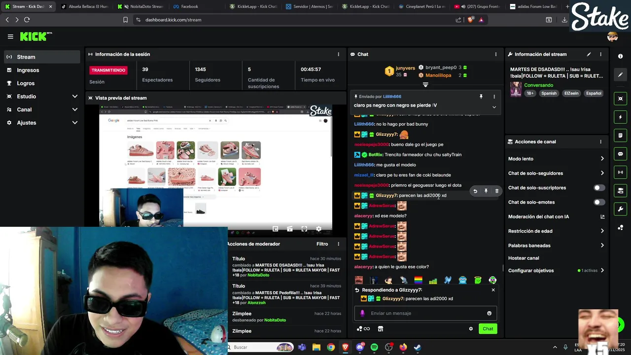The height and width of the screenshot is (355, 631).
Task: Open Chat de solo-seguidores settings
Action: 556,173
